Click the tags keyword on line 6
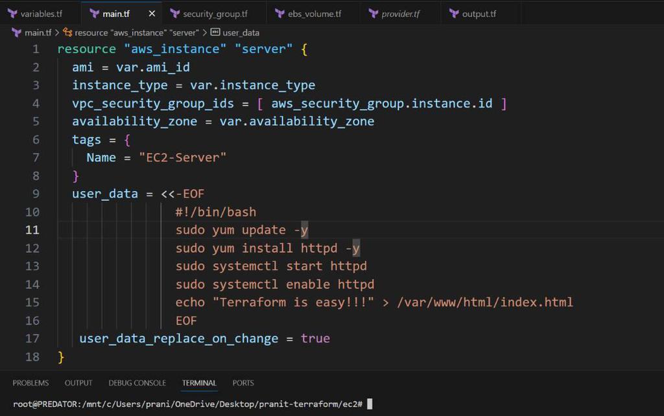 (x=86, y=140)
